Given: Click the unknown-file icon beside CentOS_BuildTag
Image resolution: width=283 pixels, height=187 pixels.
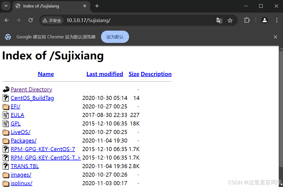Looking at the screenshot, I should tap(6, 98).
